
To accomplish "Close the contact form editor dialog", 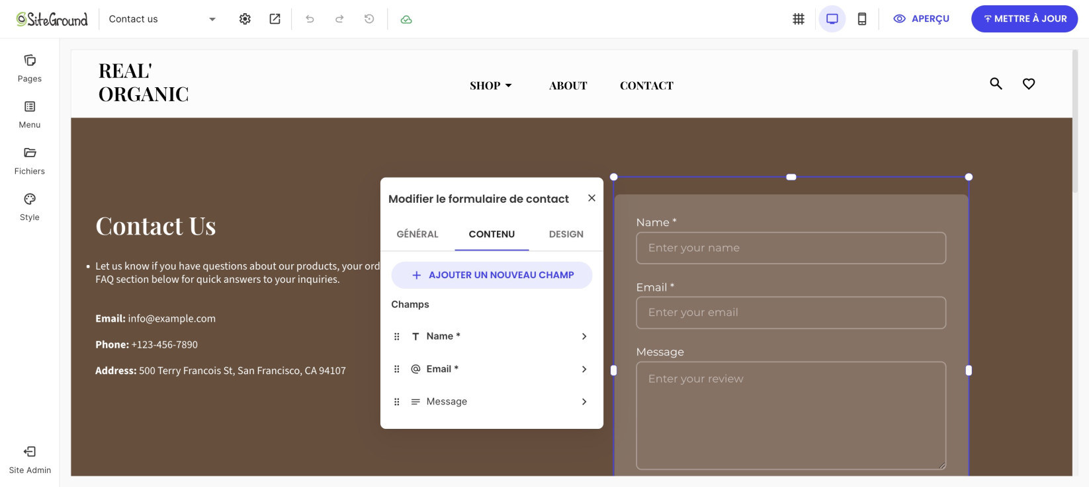I will click(x=591, y=198).
